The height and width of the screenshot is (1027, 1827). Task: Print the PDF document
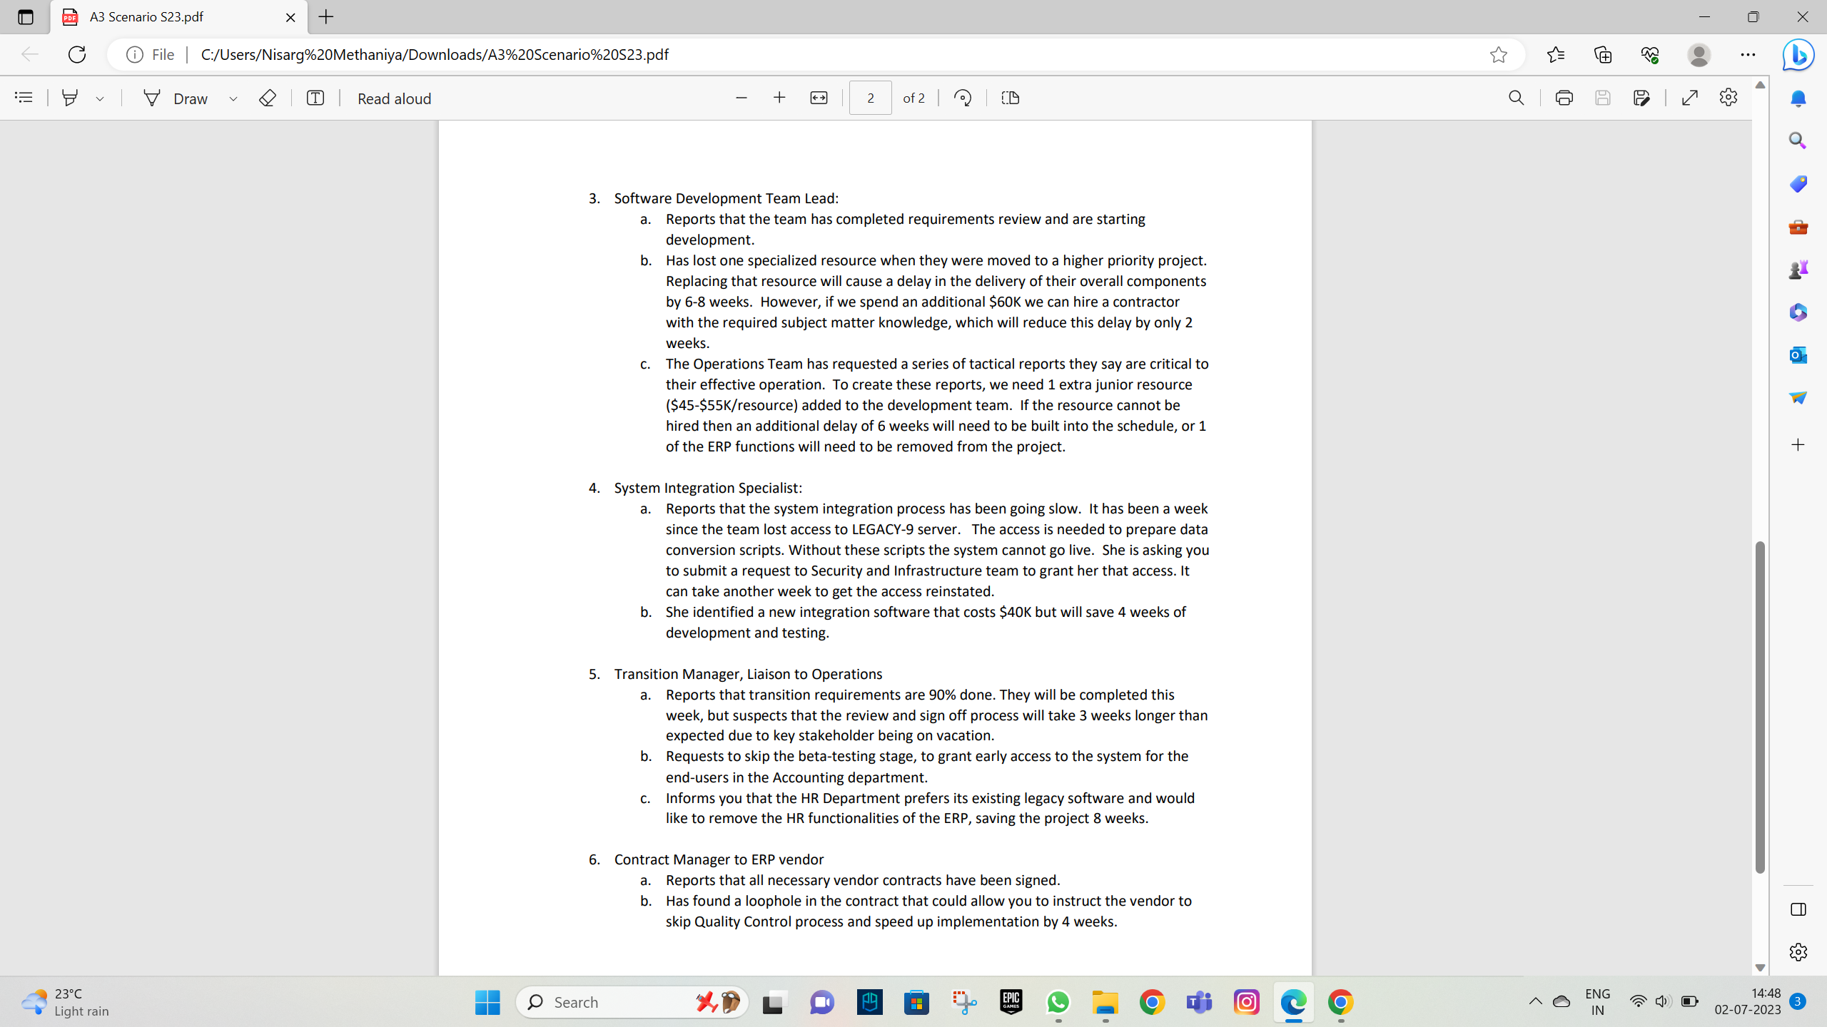1564,98
